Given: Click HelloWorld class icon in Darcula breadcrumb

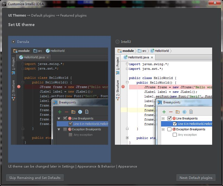Looking at the screenshot, I should click(x=48, y=51).
